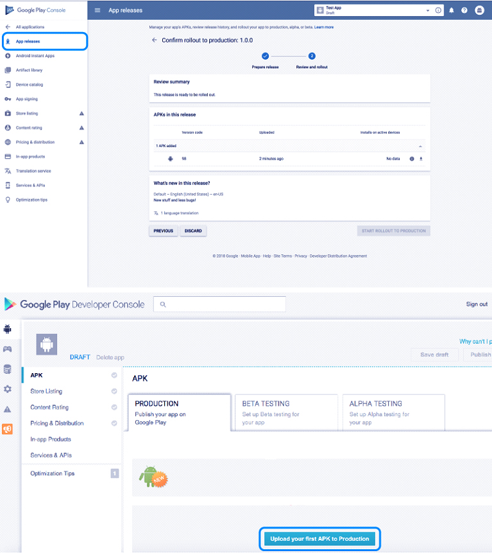The image size is (492, 553).
Task: Download the APK with version code 98
Action: pyautogui.click(x=421, y=158)
